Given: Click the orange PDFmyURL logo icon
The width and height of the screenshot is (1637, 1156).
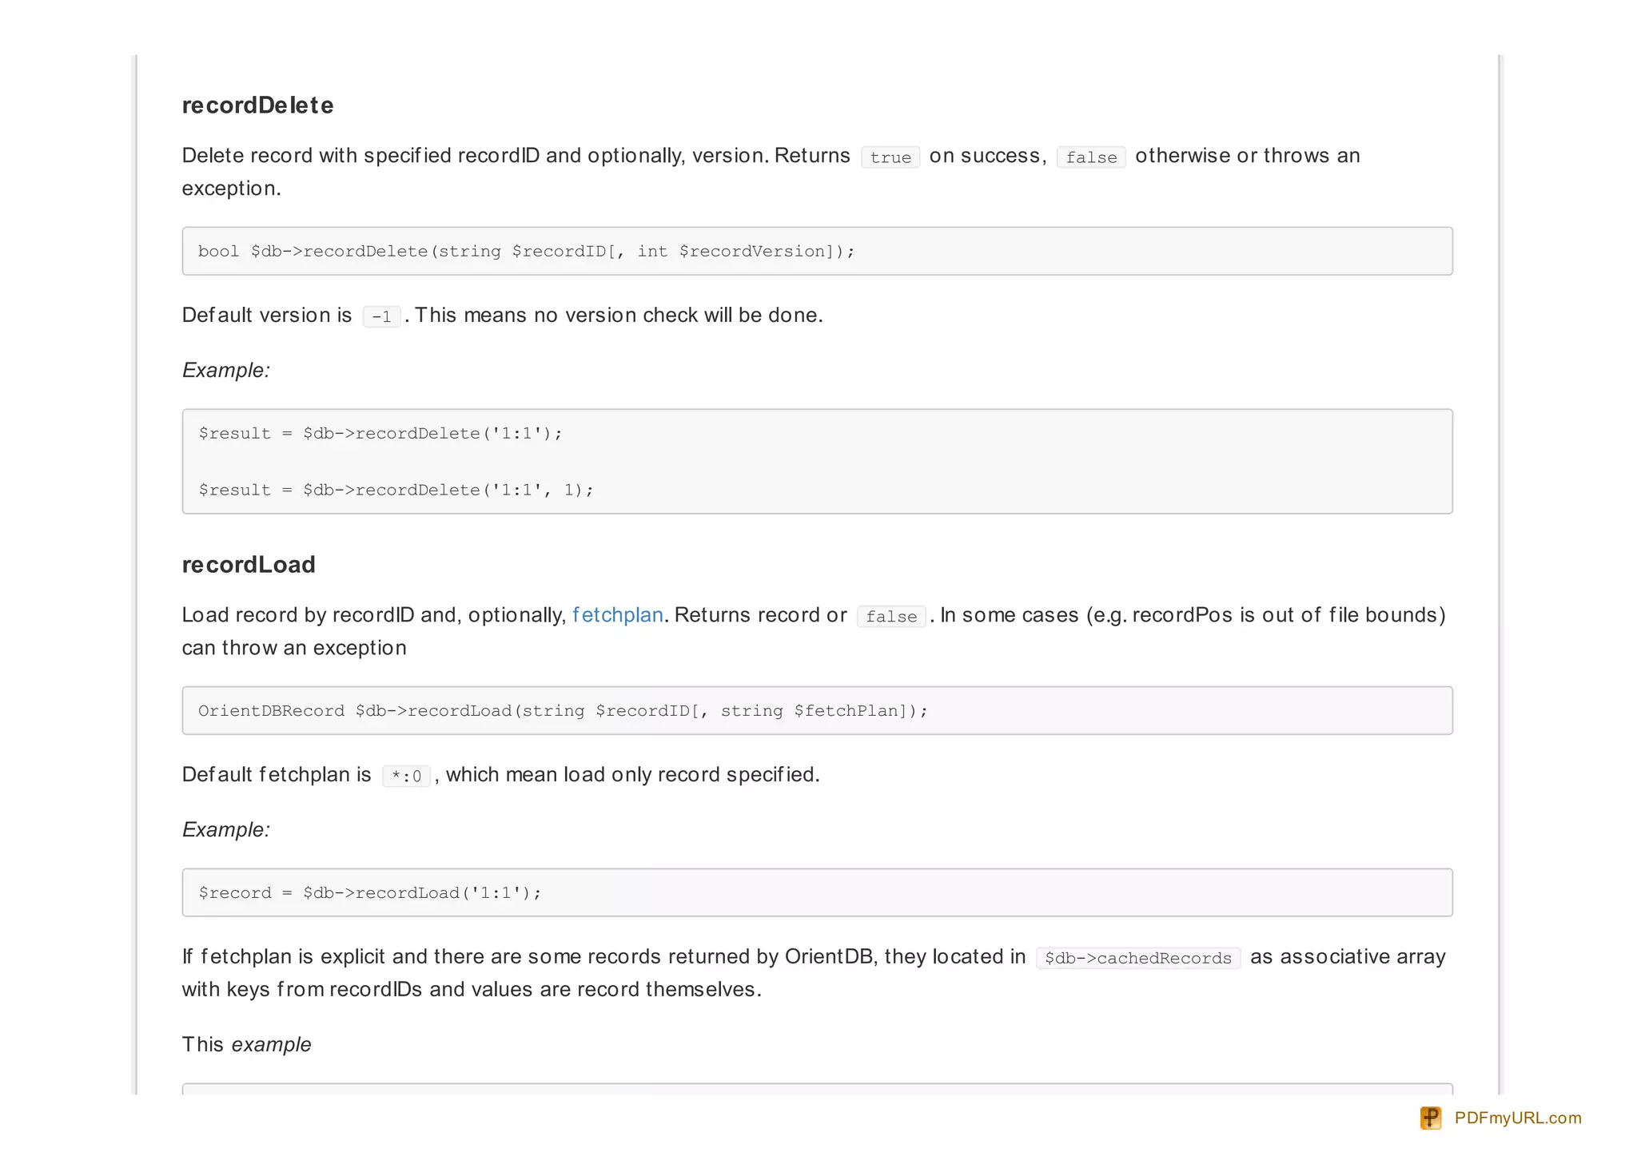Looking at the screenshot, I should 1430,1118.
